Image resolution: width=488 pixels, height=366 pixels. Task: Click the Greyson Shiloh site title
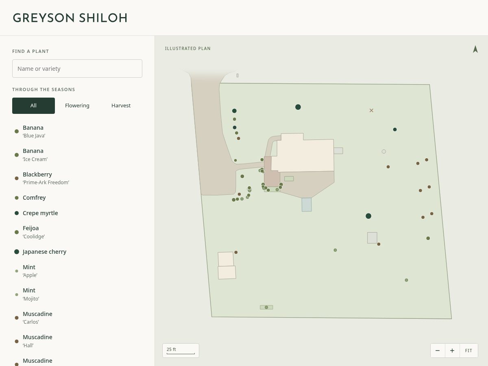pos(70,18)
